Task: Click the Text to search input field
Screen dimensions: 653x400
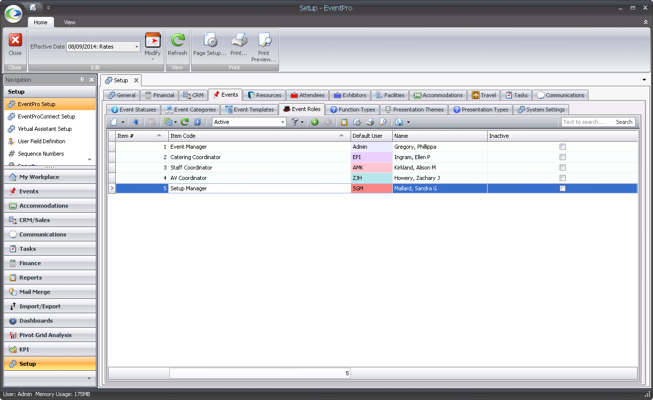Action: click(587, 122)
